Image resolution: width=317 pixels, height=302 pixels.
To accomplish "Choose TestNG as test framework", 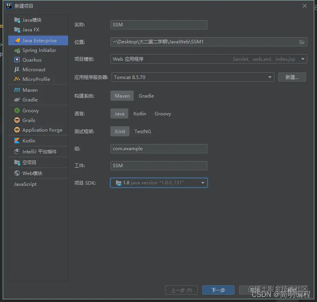I will click(x=143, y=131).
